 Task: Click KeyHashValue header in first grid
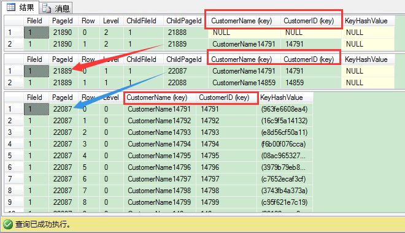pos(368,21)
